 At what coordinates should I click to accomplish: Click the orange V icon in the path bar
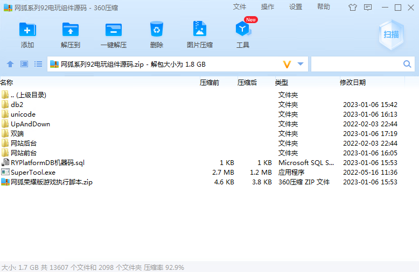287,65
